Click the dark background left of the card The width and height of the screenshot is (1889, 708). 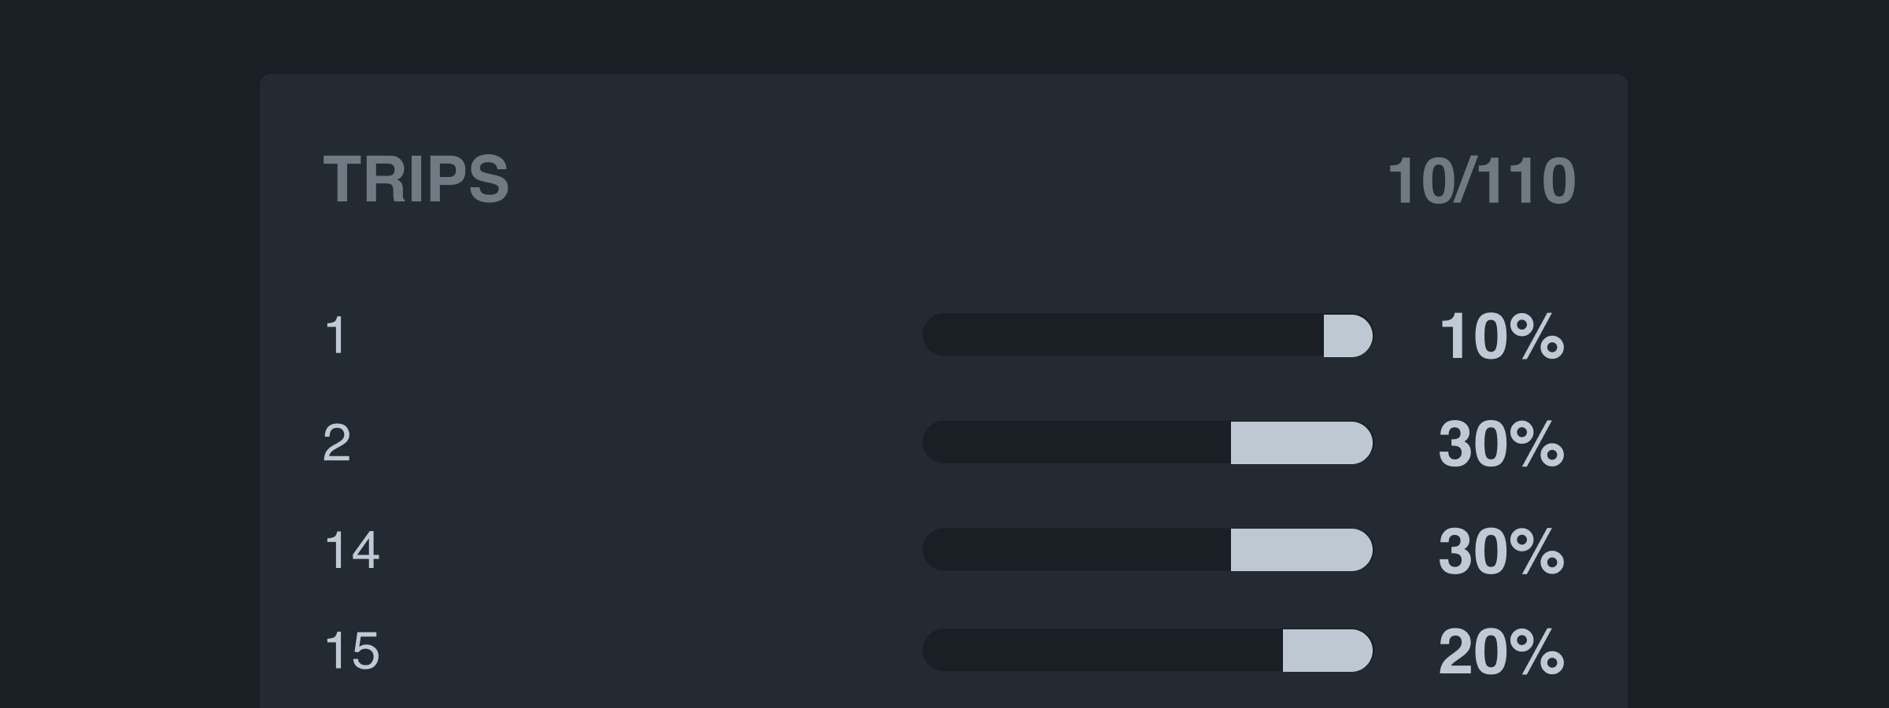[x=126, y=354]
